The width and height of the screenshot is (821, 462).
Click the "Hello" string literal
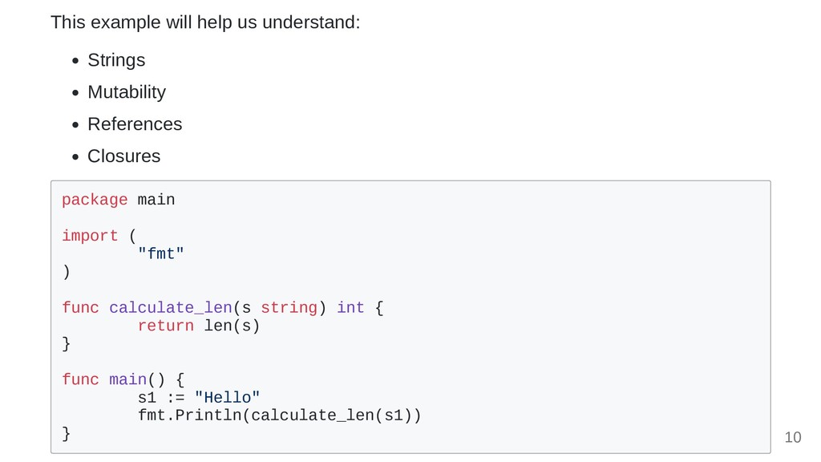(x=227, y=397)
